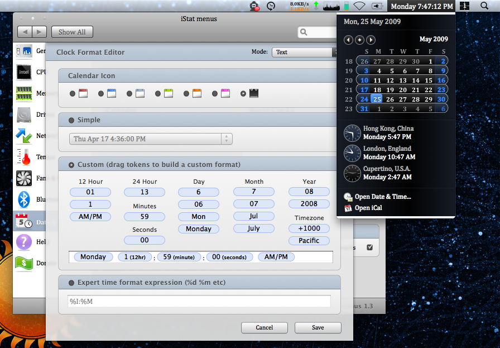Click the July month token
Viewport: 500px width, 348px height.
[x=254, y=228]
